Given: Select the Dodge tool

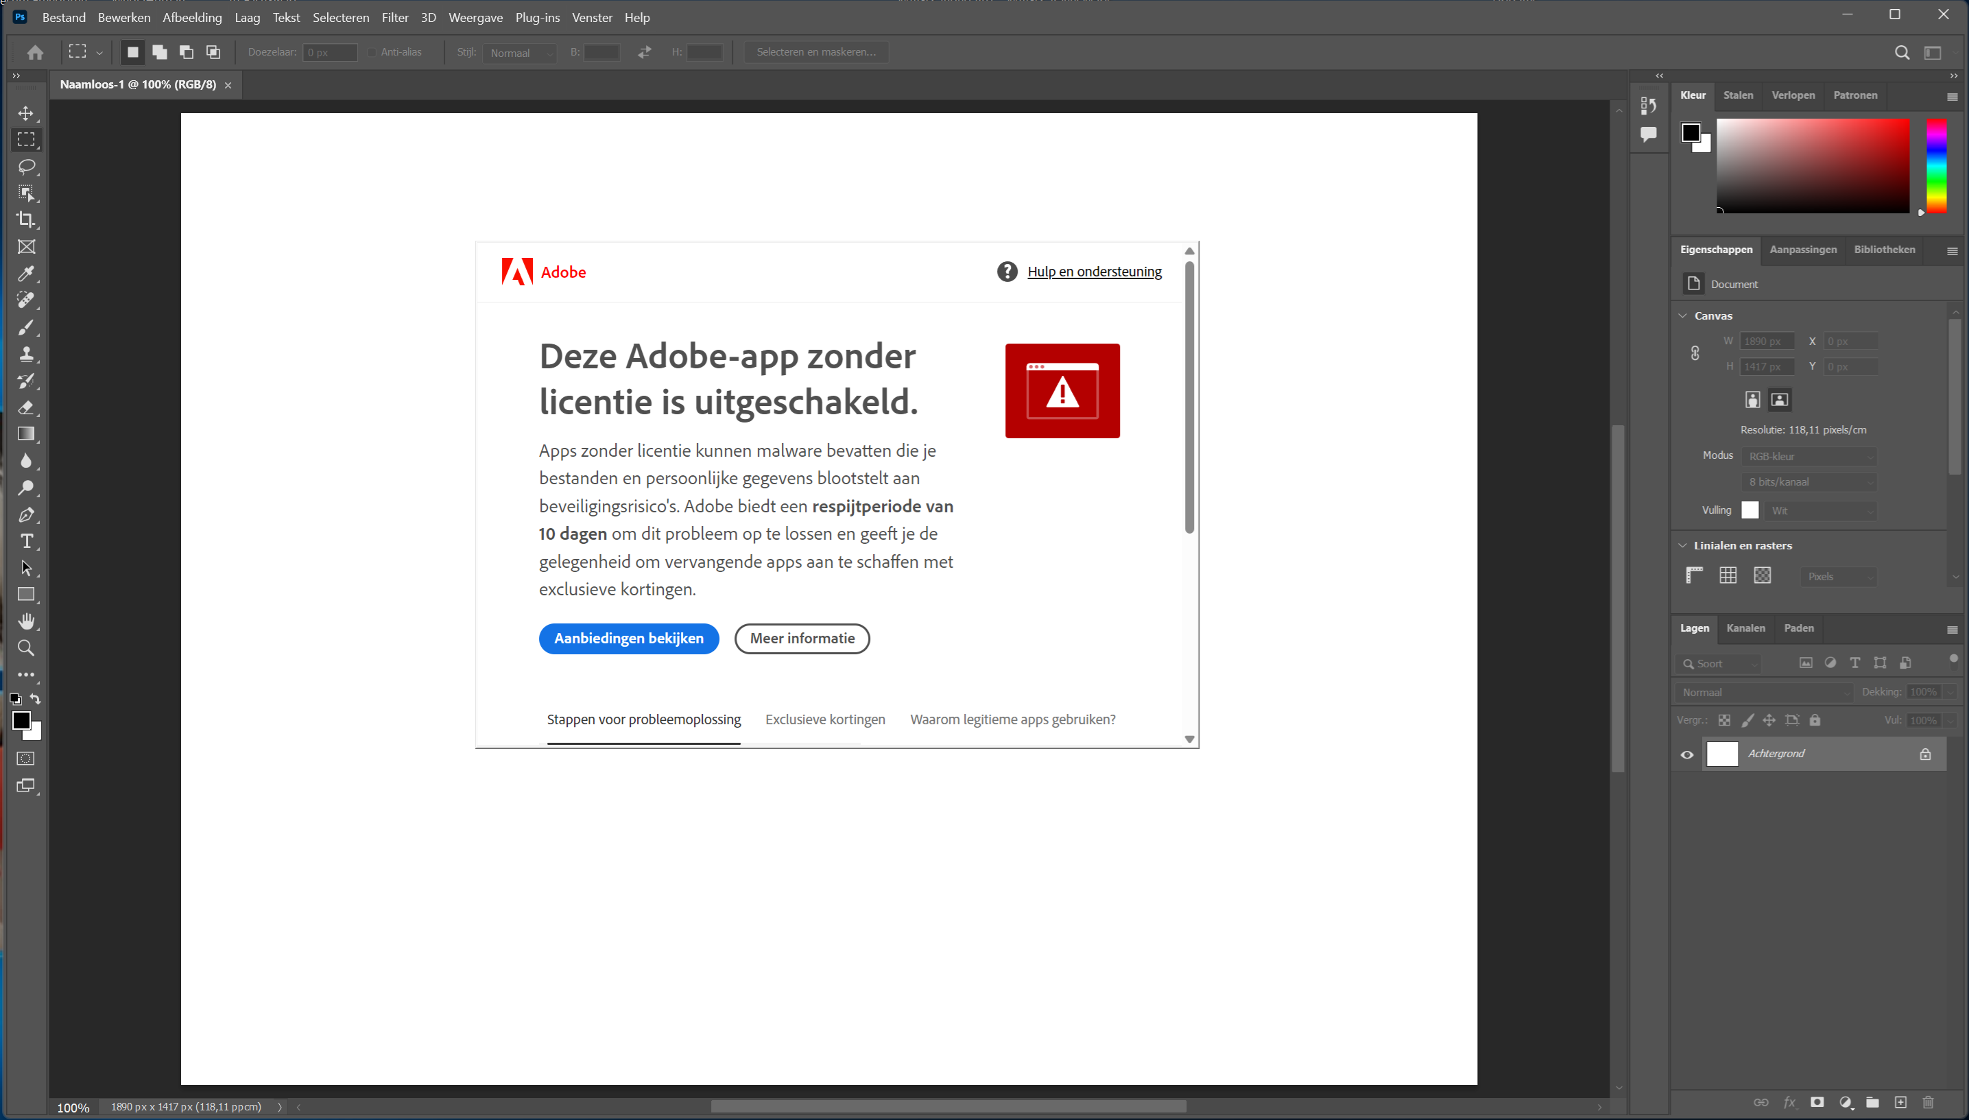Looking at the screenshot, I should 26,488.
